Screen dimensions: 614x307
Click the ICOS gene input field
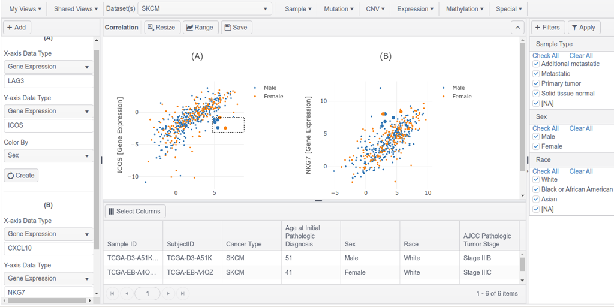coord(49,126)
